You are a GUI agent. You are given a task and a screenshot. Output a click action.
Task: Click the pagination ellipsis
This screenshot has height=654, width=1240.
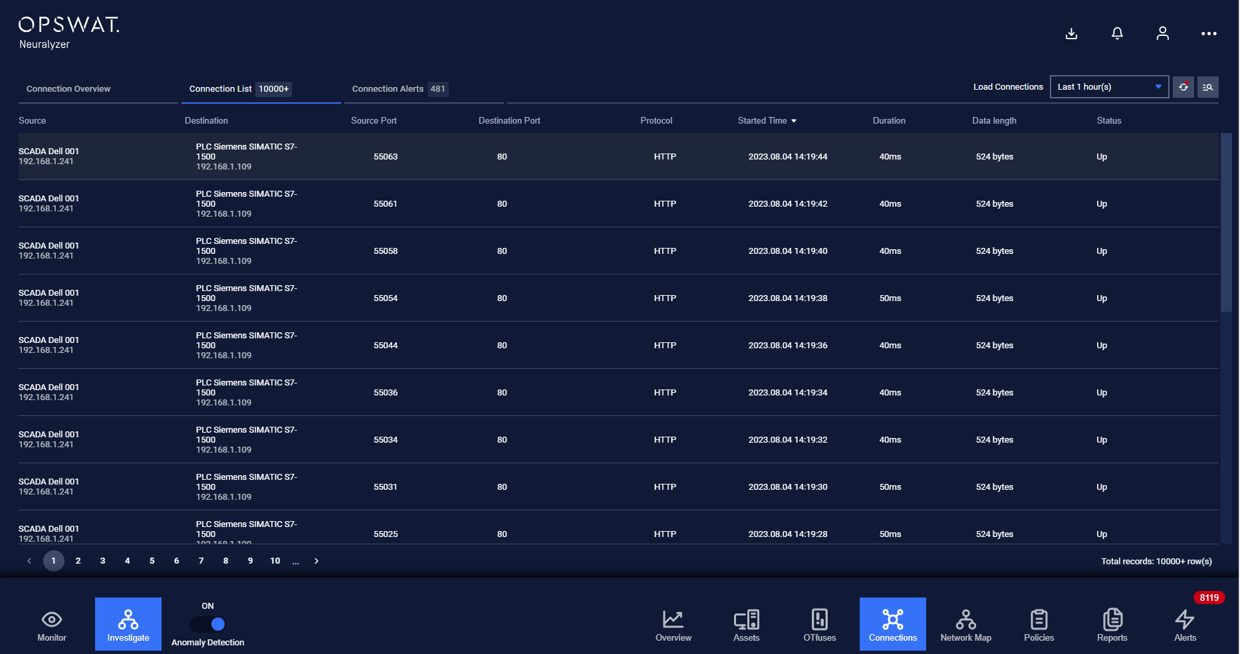[x=296, y=561]
